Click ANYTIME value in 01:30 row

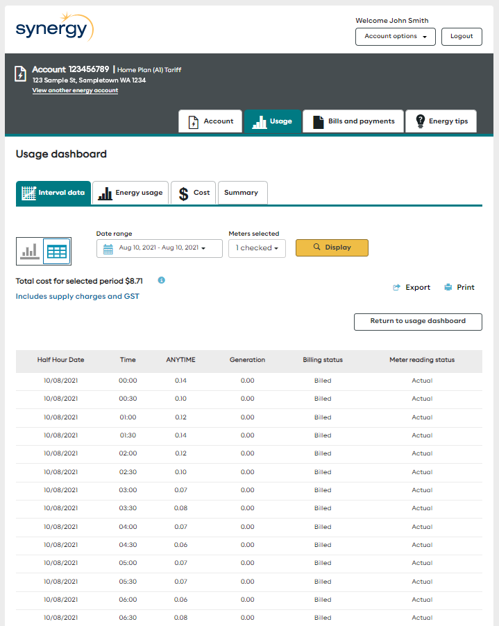point(180,435)
